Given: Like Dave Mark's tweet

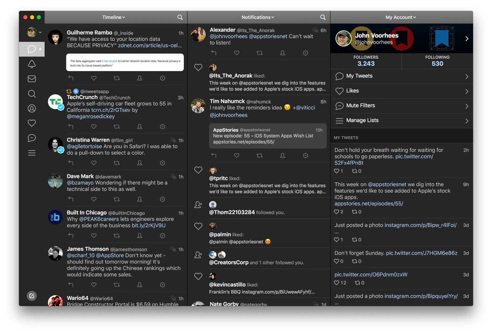Looking at the screenshot, I should [x=93, y=199].
